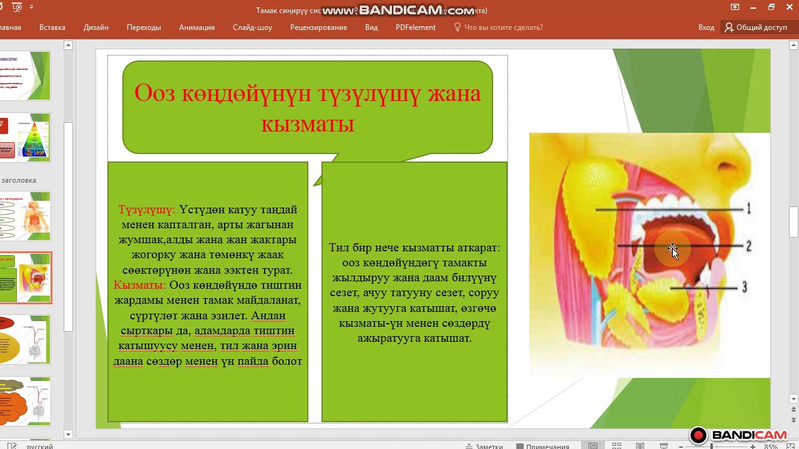
Task: Click the vertical scrollbar thumb of editing pane
Action: coord(794,222)
